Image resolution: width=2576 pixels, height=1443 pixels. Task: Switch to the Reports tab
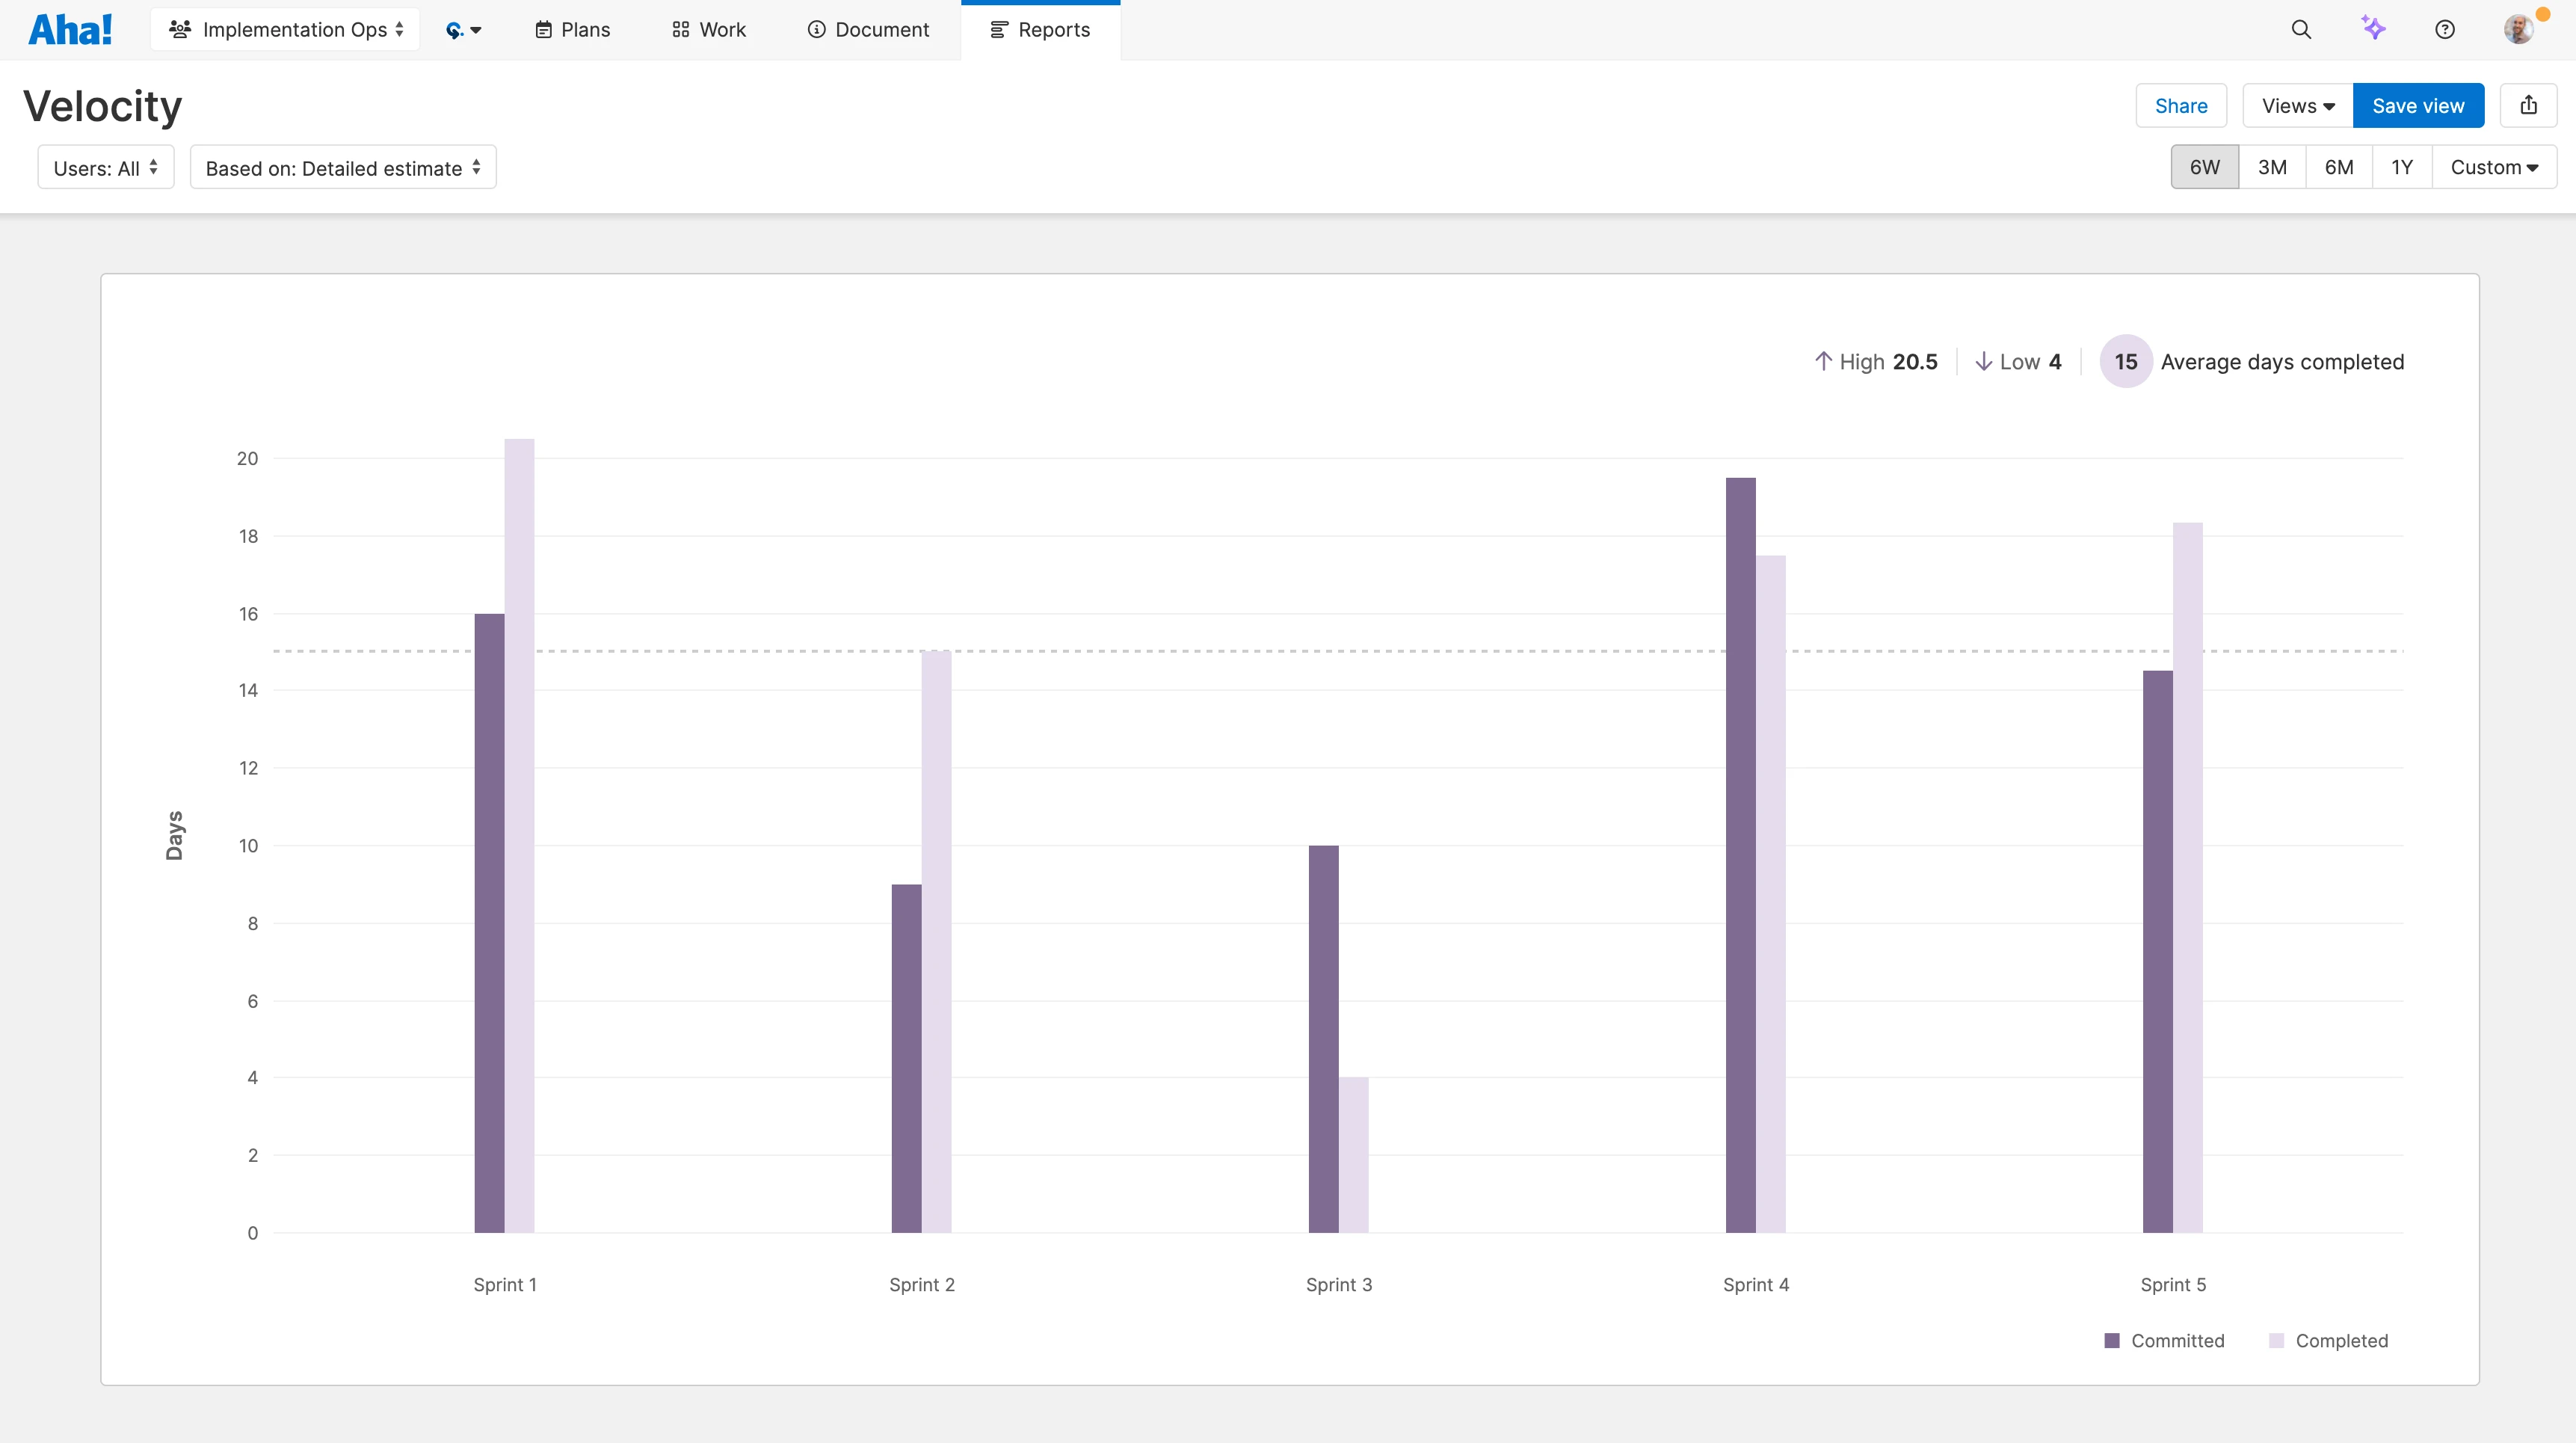pyautogui.click(x=1041, y=29)
